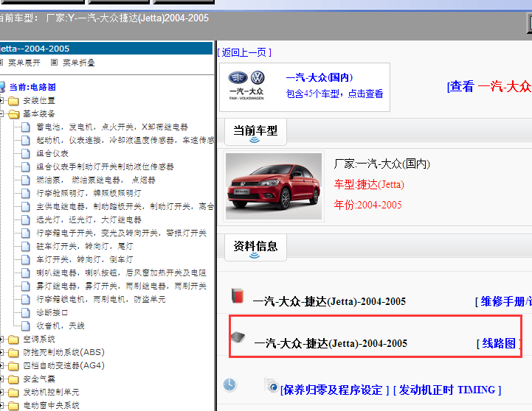Select the 资料信息 tab
The image size is (532, 411).
[255, 247]
